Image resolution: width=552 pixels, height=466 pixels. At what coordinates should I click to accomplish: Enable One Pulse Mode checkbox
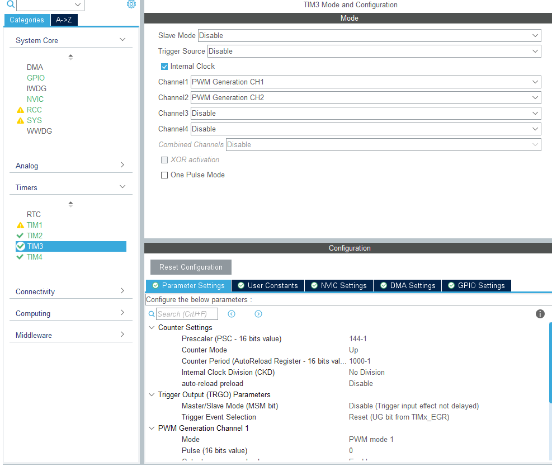164,175
